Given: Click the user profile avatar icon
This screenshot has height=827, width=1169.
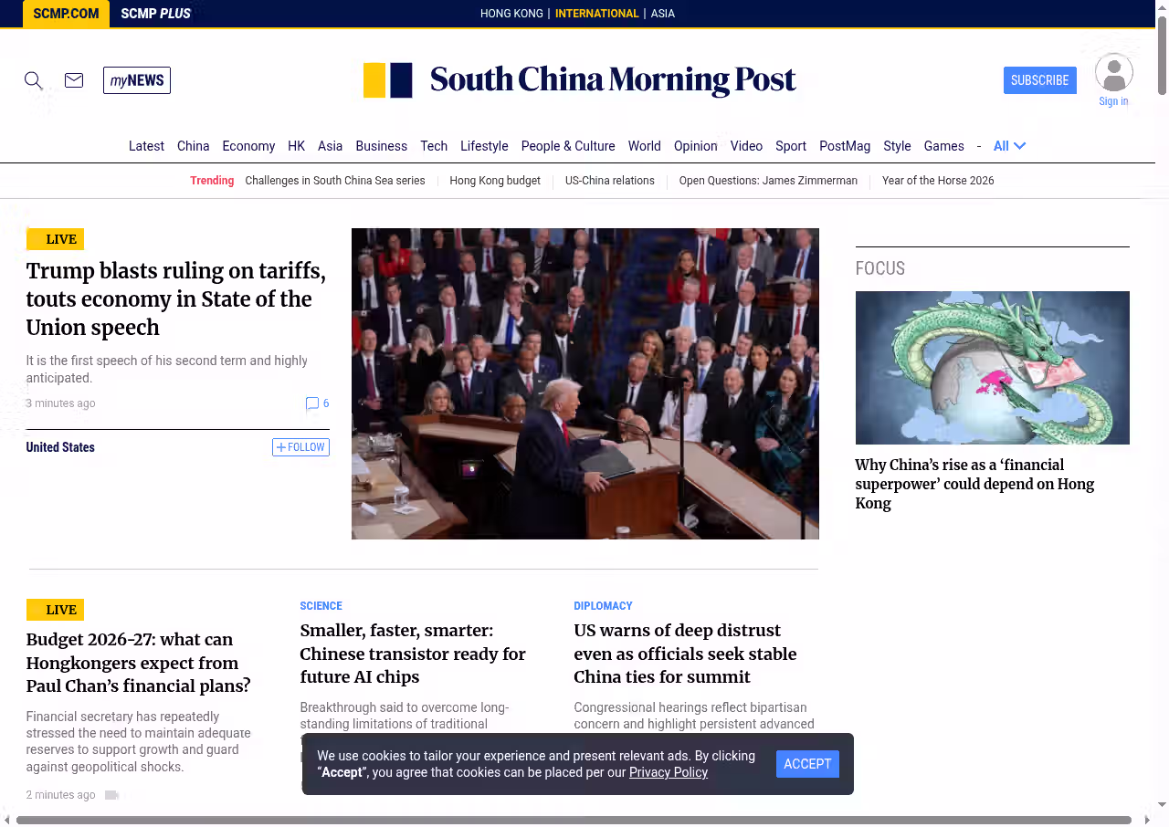Looking at the screenshot, I should tap(1113, 73).
